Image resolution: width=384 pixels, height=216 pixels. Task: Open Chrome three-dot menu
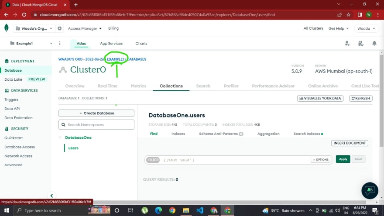[378, 15]
